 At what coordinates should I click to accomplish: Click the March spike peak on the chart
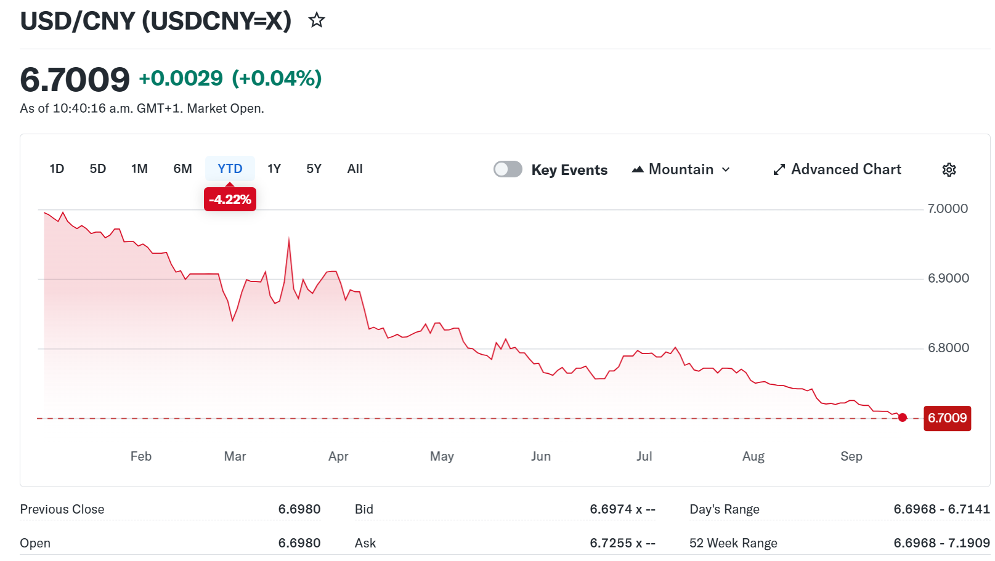[x=289, y=240]
